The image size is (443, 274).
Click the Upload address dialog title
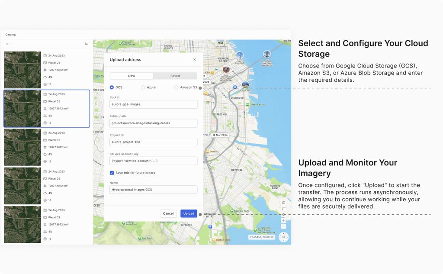pos(125,60)
